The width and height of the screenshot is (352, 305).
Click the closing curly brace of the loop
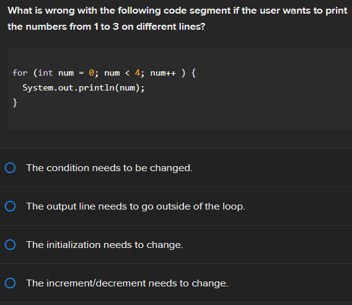[15, 103]
